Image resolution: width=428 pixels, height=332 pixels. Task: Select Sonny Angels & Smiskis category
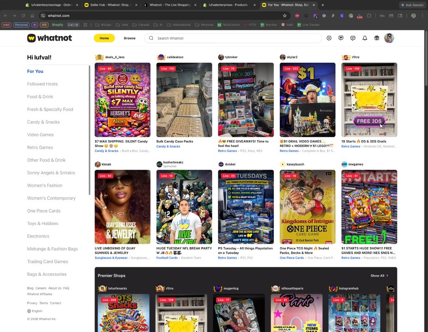(51, 172)
